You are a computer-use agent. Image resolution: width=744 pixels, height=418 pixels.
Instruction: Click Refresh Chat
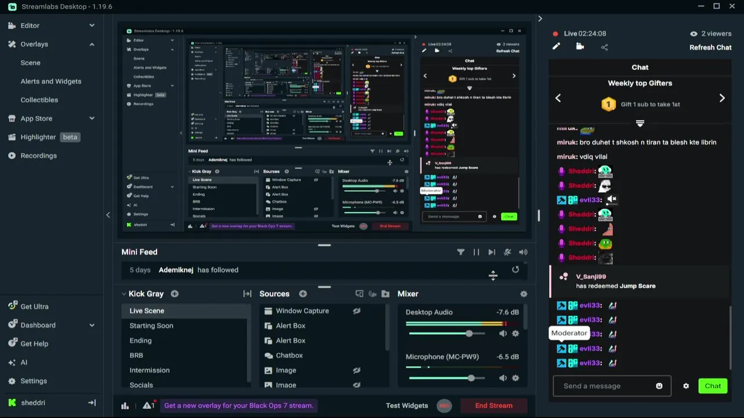click(710, 48)
